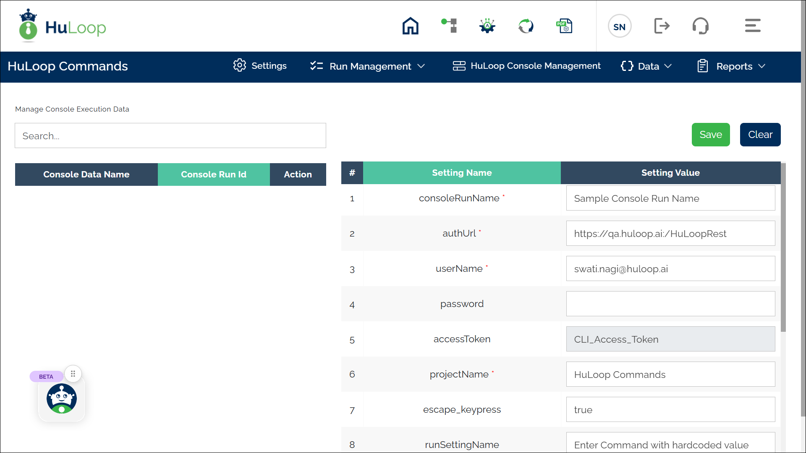Open the BETA chatbot assistant
This screenshot has height=453, width=806.
[62, 398]
